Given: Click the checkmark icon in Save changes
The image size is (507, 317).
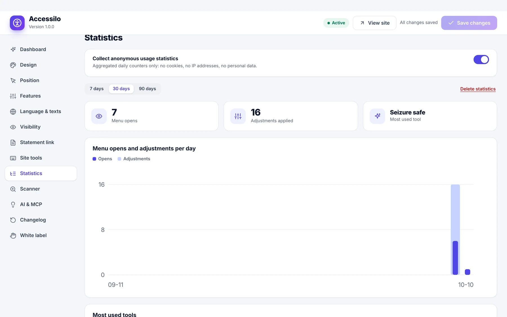Looking at the screenshot, I should pos(451,23).
